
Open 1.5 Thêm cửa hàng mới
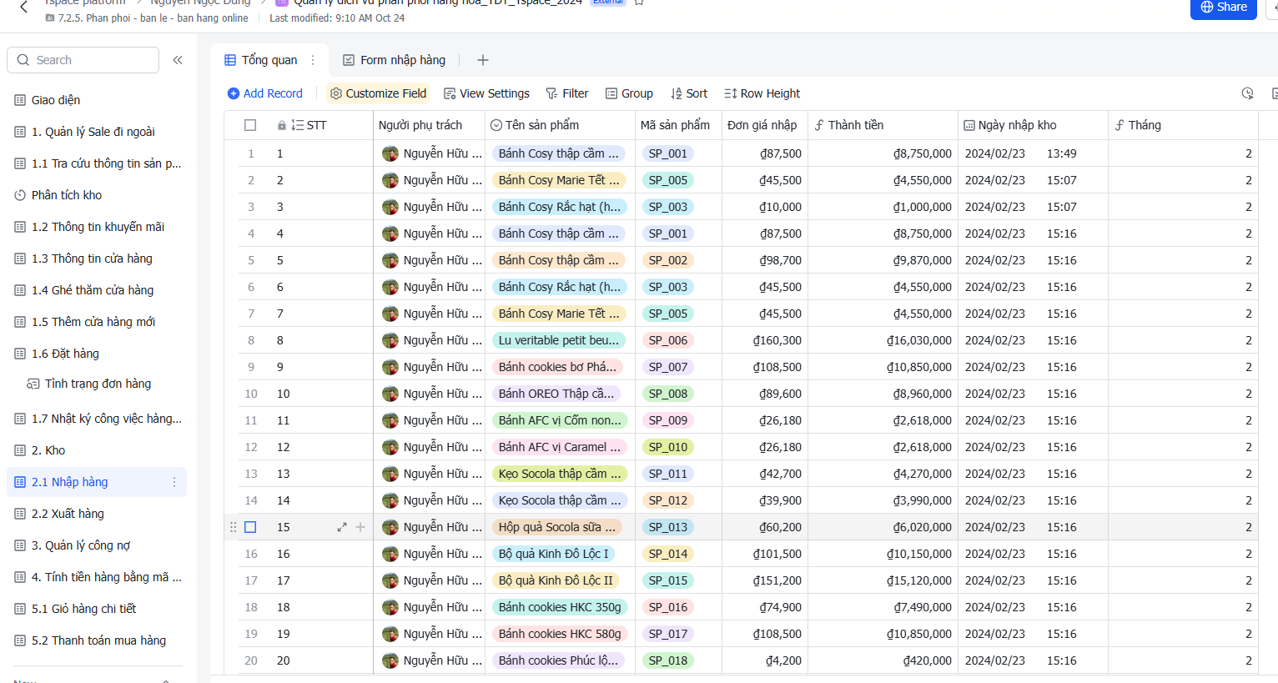tap(97, 322)
